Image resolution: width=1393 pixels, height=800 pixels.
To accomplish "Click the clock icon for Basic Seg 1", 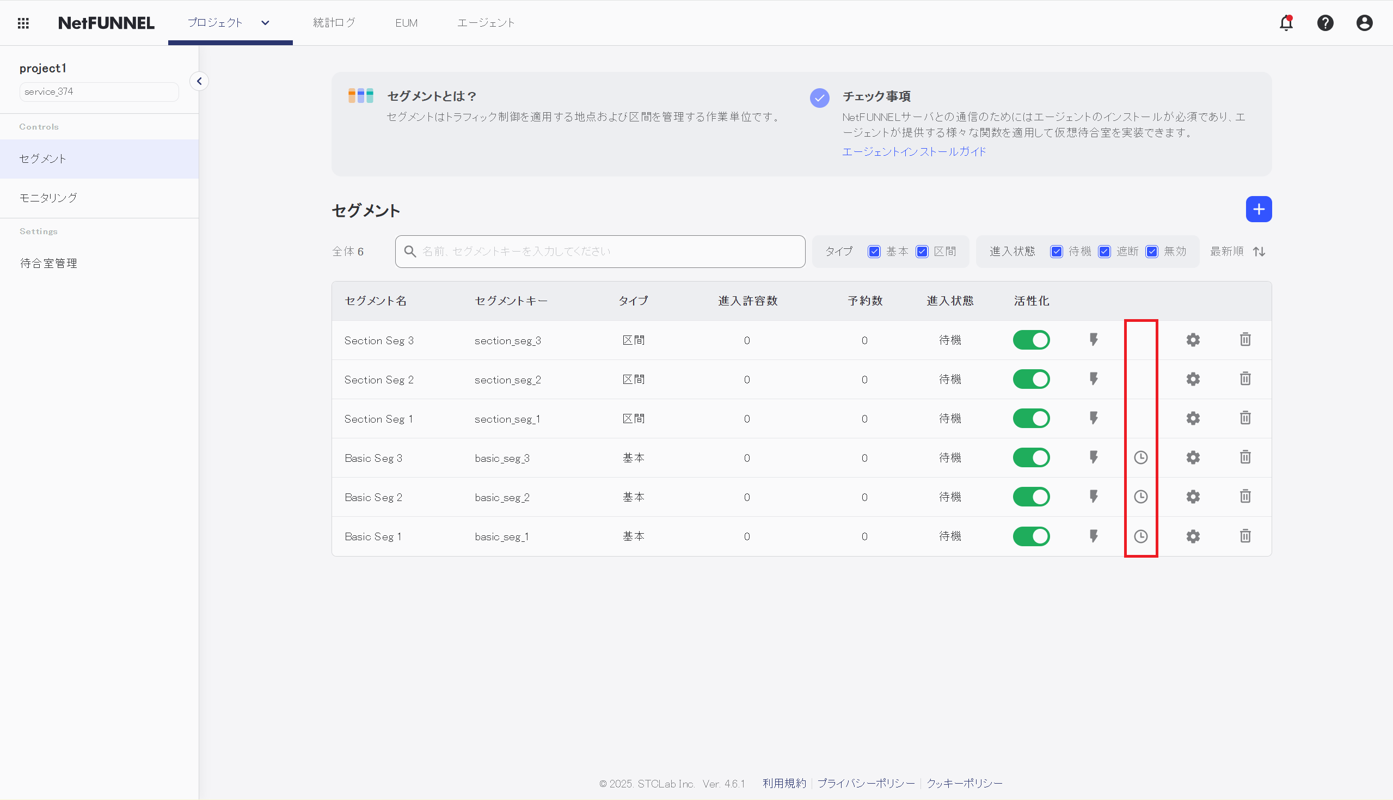I will [x=1140, y=536].
